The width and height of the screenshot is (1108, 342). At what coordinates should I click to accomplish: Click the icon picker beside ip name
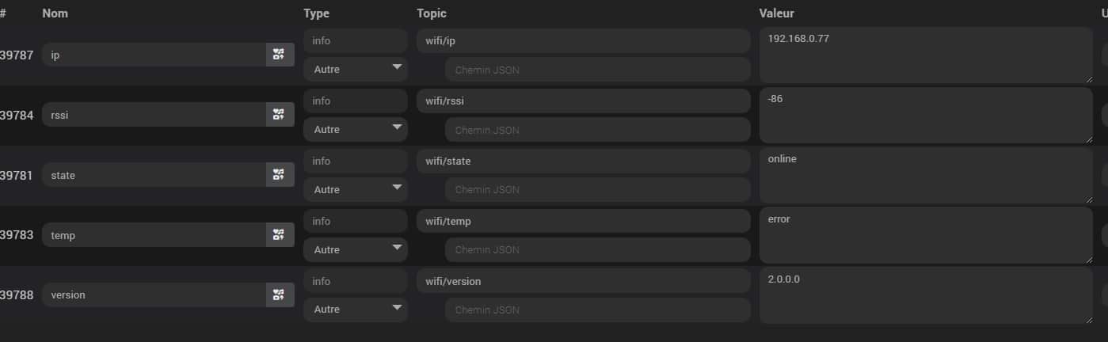click(x=280, y=55)
